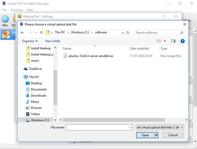Select the Install Hadoop p folder
This screenshot has height=149, width=197.
click(40, 54)
